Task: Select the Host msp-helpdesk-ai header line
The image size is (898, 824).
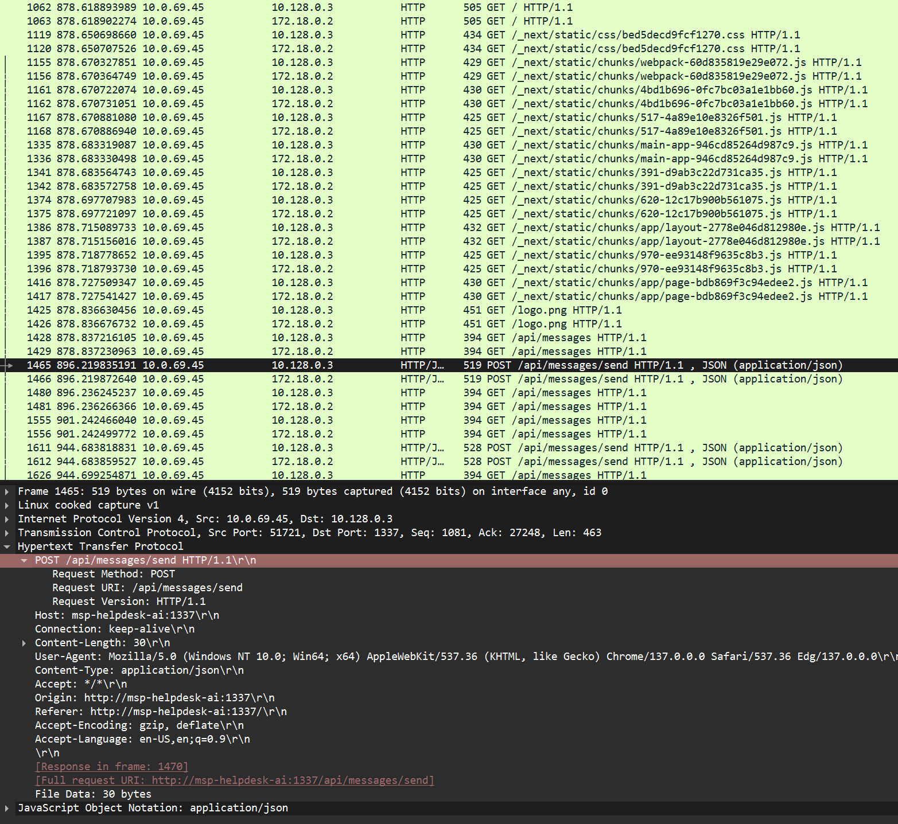Action: point(126,615)
